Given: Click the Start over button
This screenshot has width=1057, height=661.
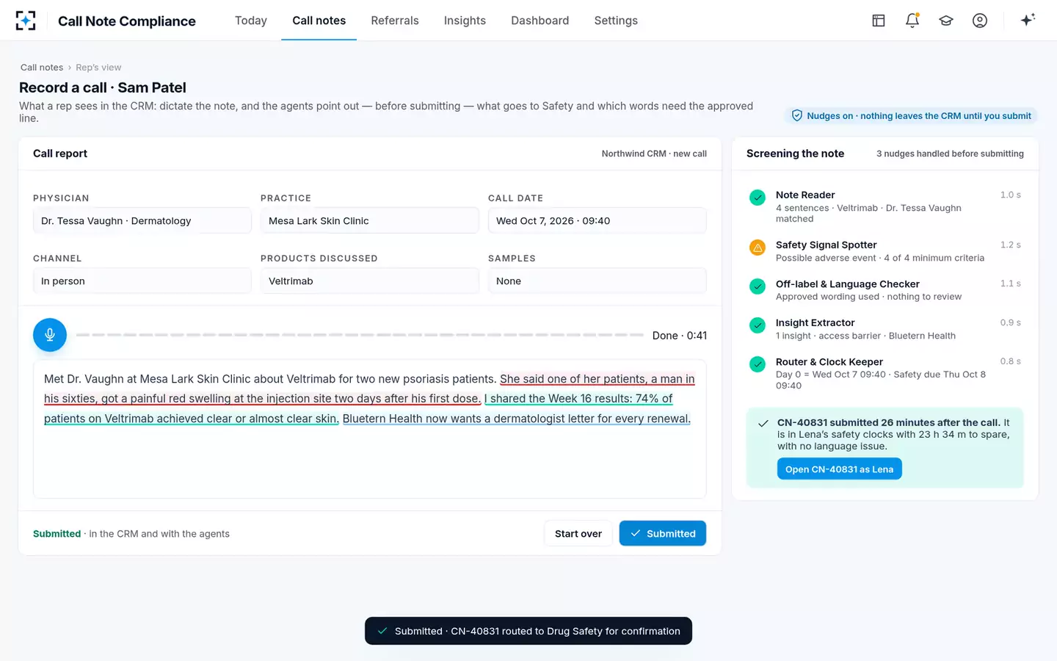Looking at the screenshot, I should pos(578,534).
